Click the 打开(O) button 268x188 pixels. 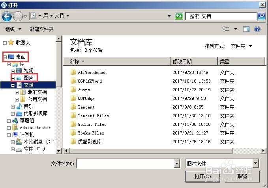(x=203, y=177)
